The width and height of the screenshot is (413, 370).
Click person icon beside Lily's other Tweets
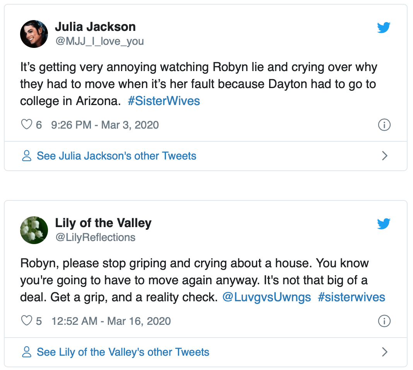(x=27, y=352)
